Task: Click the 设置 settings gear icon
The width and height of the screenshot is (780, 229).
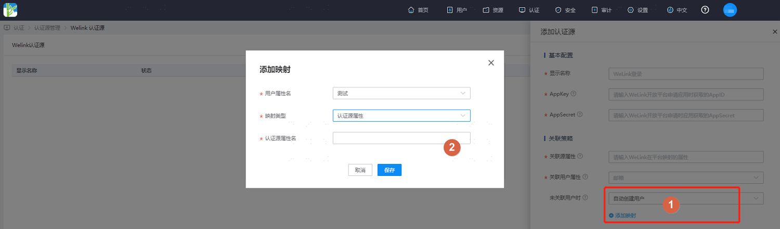Action: click(631, 10)
